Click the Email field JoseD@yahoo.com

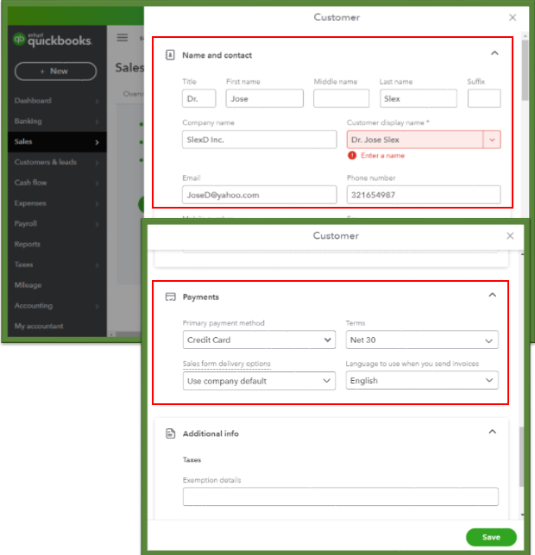260,195
